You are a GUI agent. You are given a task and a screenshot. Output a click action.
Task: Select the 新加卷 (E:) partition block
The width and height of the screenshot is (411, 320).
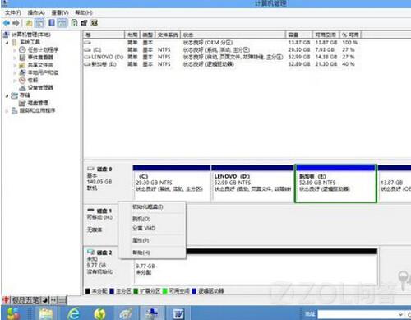click(335, 183)
